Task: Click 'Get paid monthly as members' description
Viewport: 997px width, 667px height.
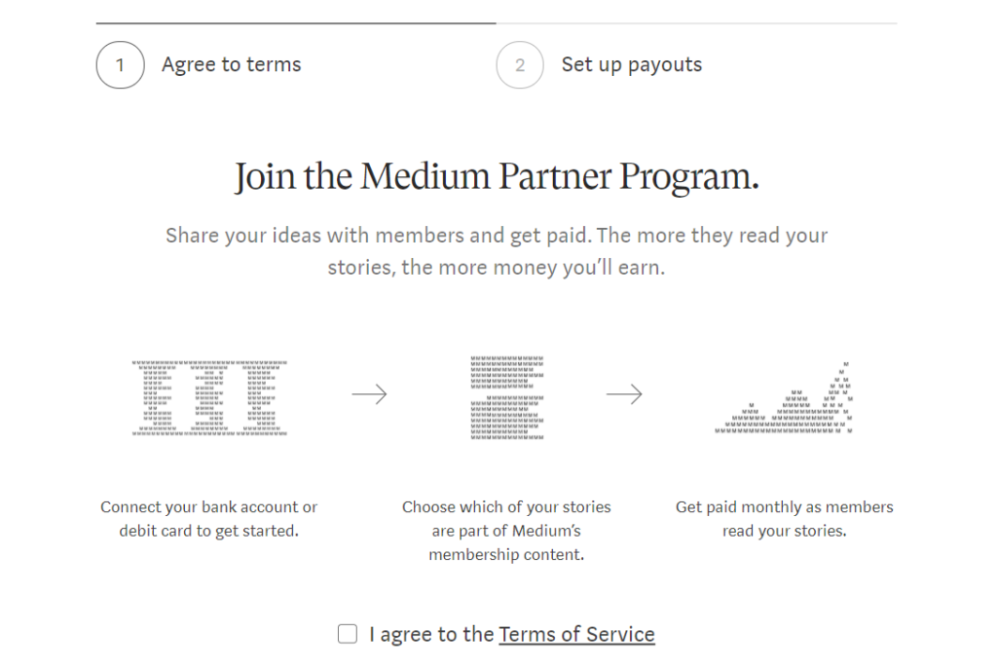Action: pyautogui.click(x=784, y=519)
